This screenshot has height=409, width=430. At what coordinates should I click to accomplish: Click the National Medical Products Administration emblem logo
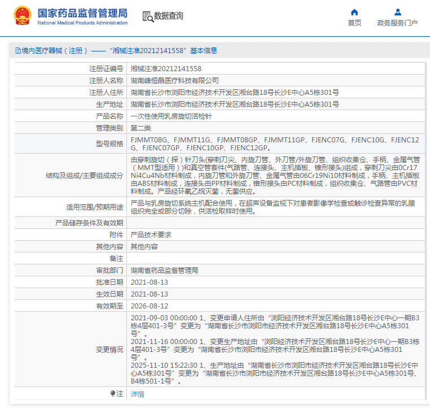(x=23, y=16)
